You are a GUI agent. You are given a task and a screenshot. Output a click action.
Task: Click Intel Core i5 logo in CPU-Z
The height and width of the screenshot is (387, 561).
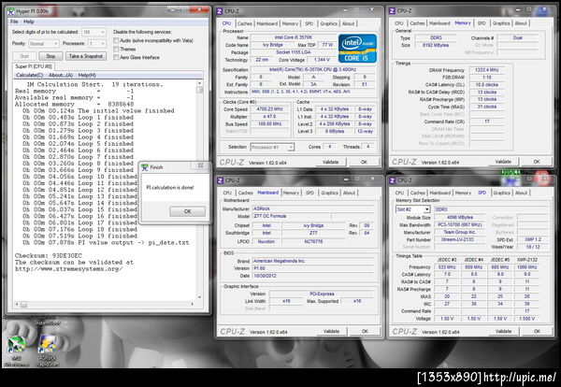[357, 49]
